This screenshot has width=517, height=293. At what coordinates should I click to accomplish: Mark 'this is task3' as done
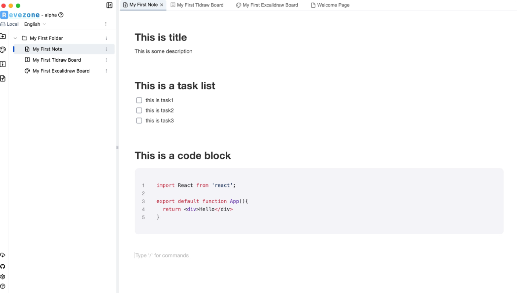(x=139, y=121)
